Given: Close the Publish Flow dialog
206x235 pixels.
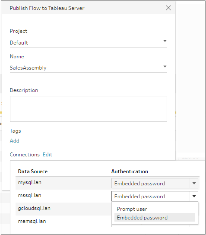Looking at the screenshot, I should (x=168, y=8).
